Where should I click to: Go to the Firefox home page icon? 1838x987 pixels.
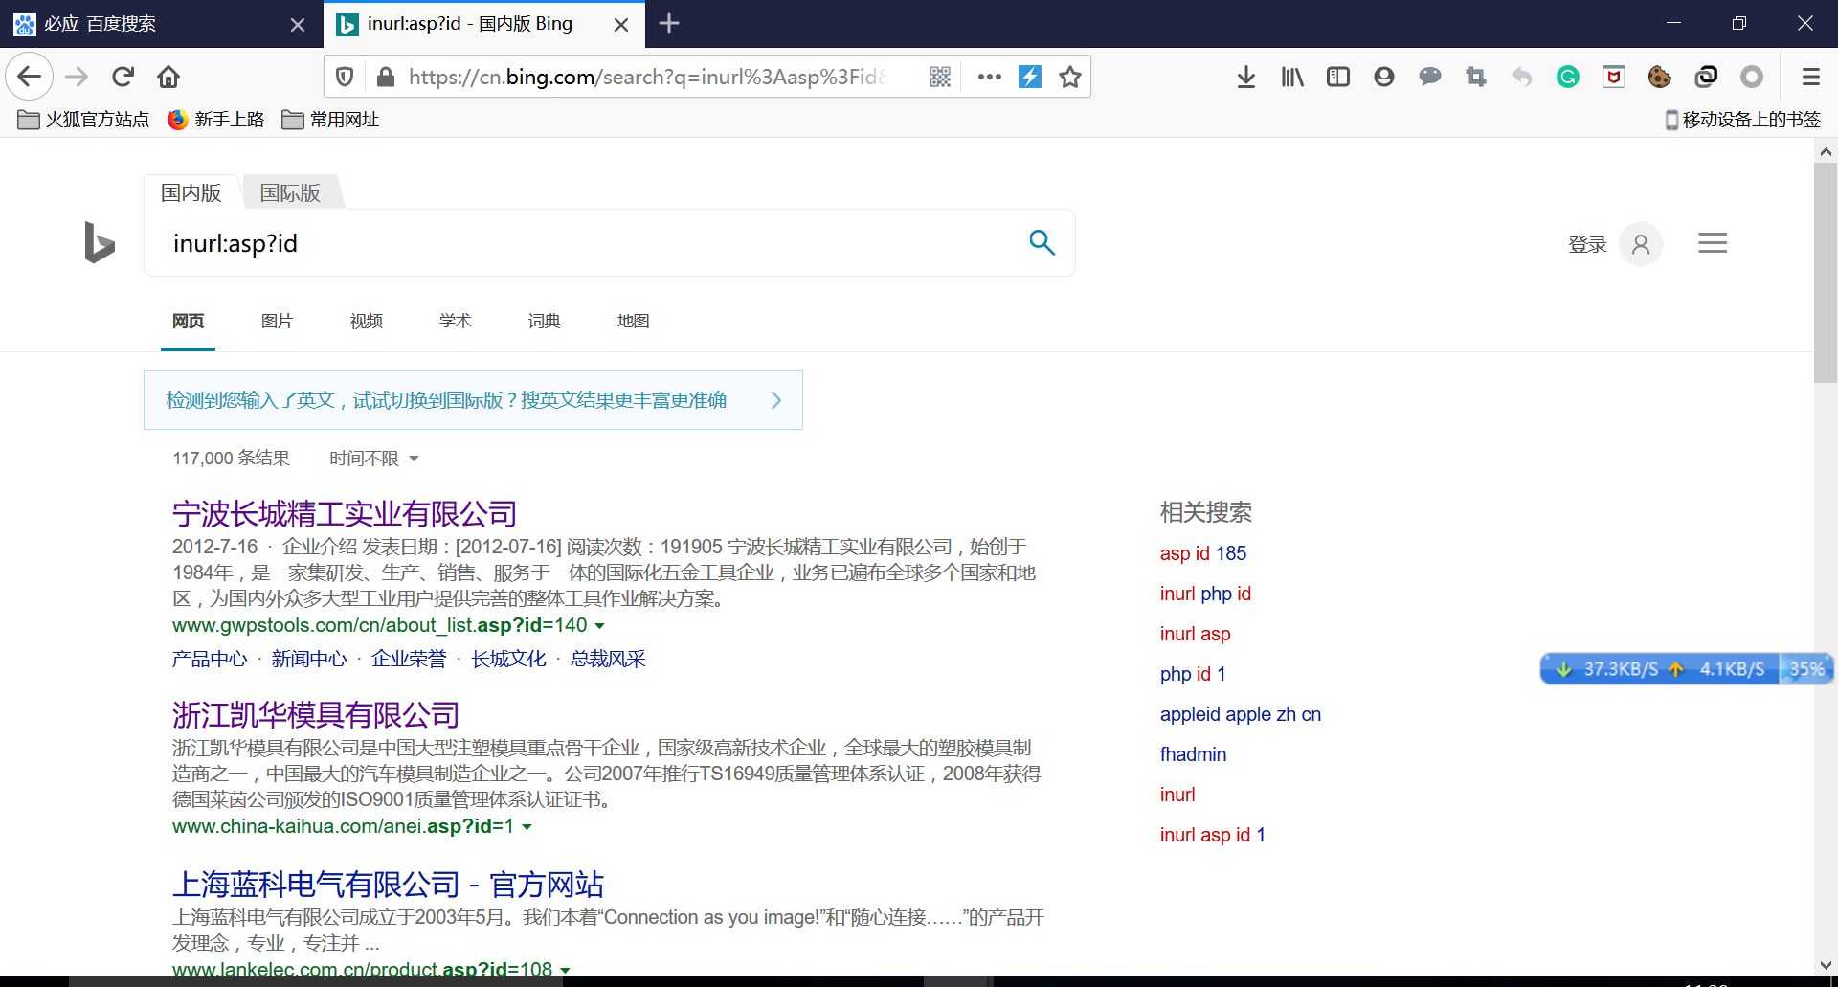point(168,77)
